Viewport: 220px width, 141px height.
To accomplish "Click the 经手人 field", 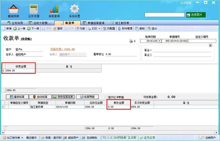I will coord(29,54).
